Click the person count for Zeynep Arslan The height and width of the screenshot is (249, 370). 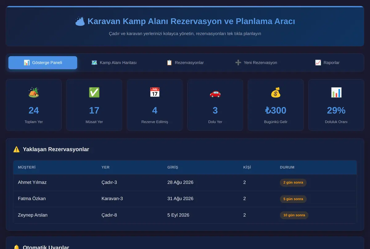(245, 215)
